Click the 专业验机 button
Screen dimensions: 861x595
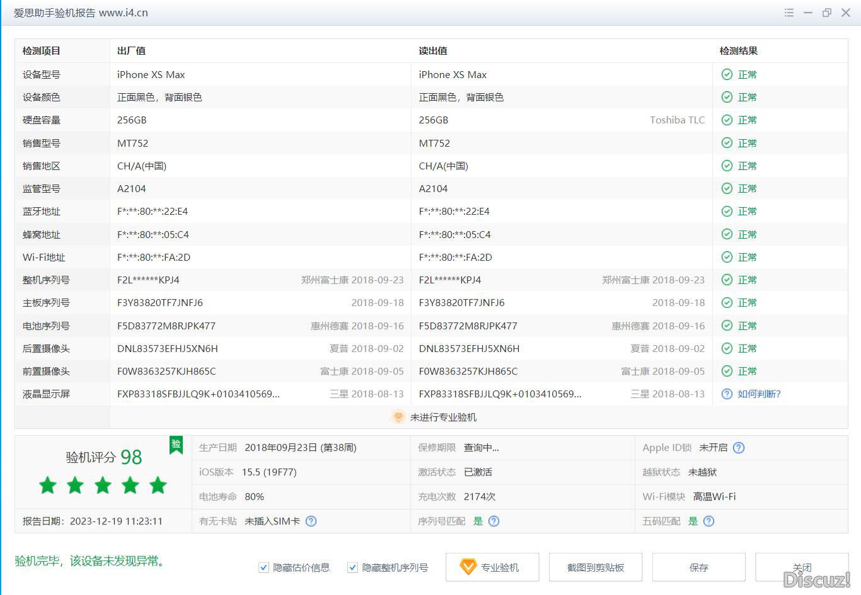(492, 567)
